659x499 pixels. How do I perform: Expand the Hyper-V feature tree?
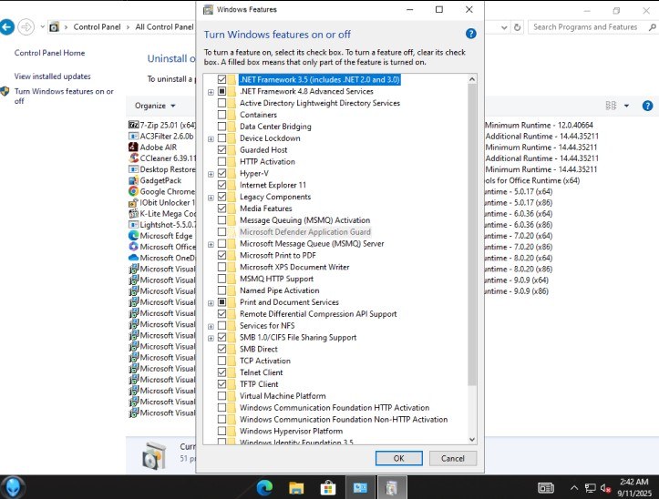211,174
